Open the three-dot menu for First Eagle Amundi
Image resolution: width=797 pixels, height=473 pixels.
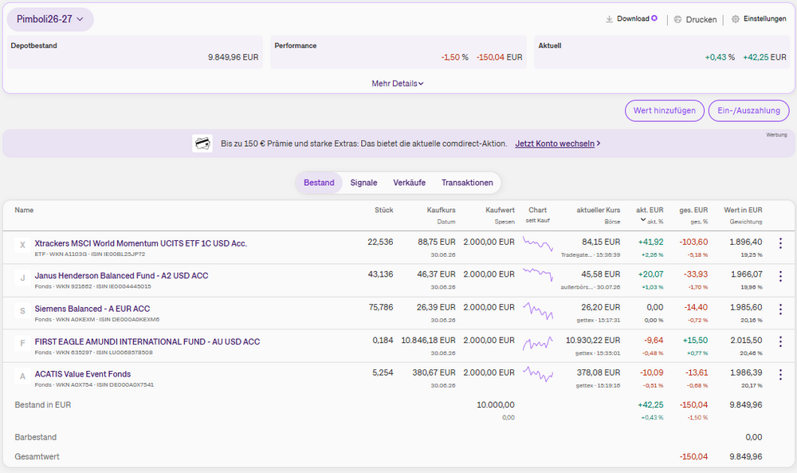click(780, 341)
